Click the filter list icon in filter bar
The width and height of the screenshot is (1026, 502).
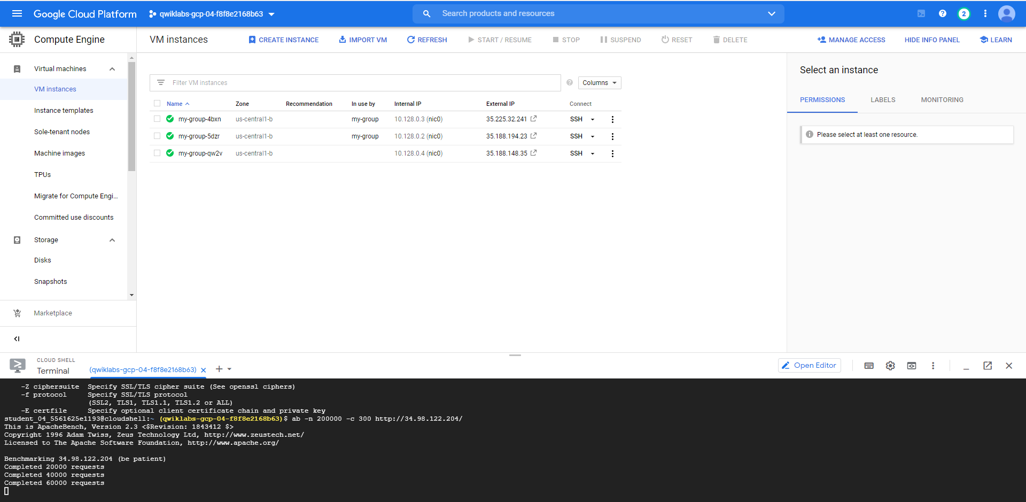tap(161, 82)
